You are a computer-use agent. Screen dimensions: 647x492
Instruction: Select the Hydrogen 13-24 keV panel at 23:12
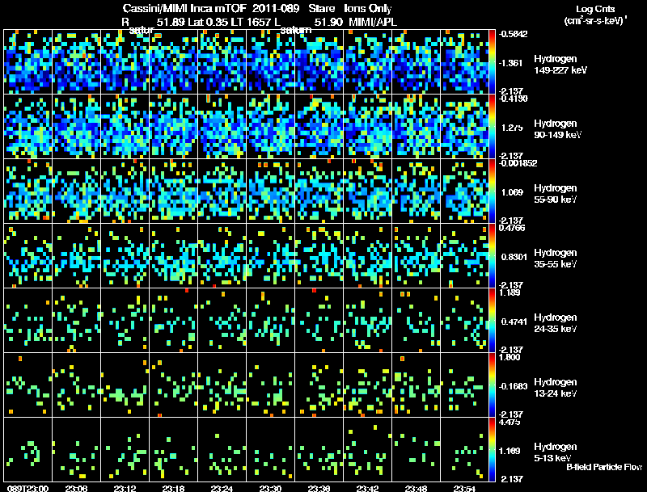pos(125,385)
